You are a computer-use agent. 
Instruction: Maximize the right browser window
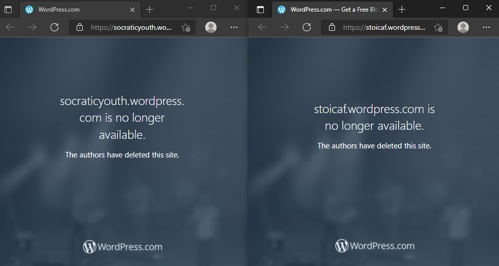pos(466,8)
